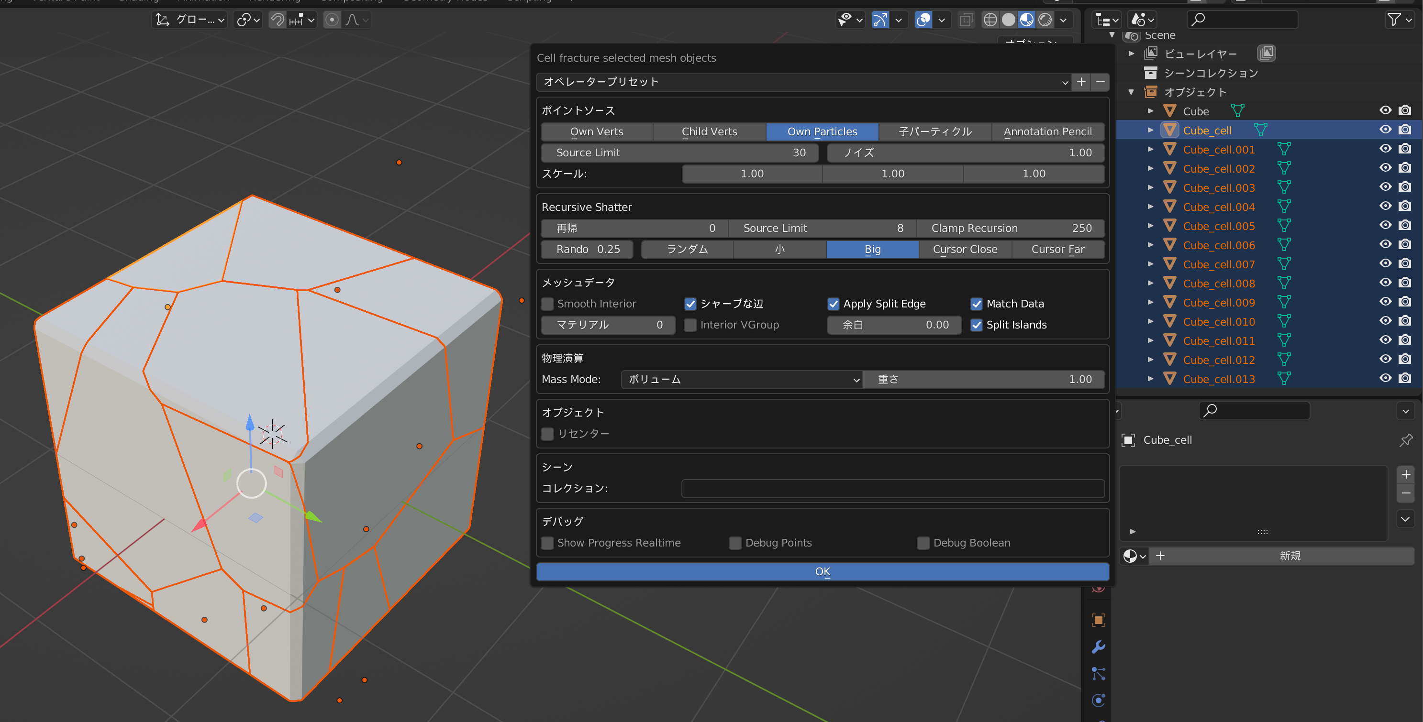Click the ノイズ value slider
This screenshot has width=1423, height=722.
[x=965, y=153]
